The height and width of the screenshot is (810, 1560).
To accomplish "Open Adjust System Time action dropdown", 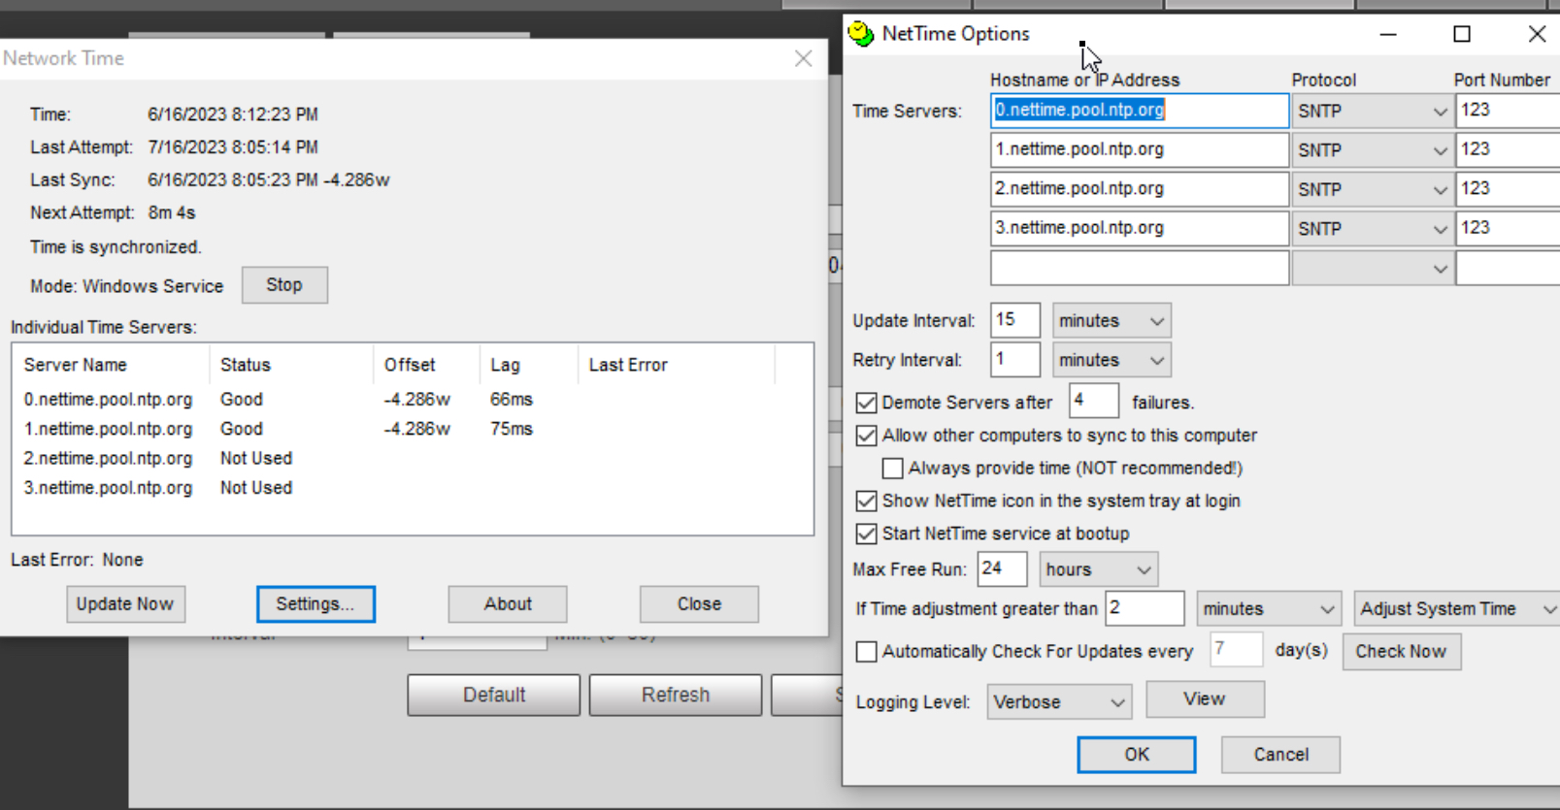I will (x=1456, y=609).
